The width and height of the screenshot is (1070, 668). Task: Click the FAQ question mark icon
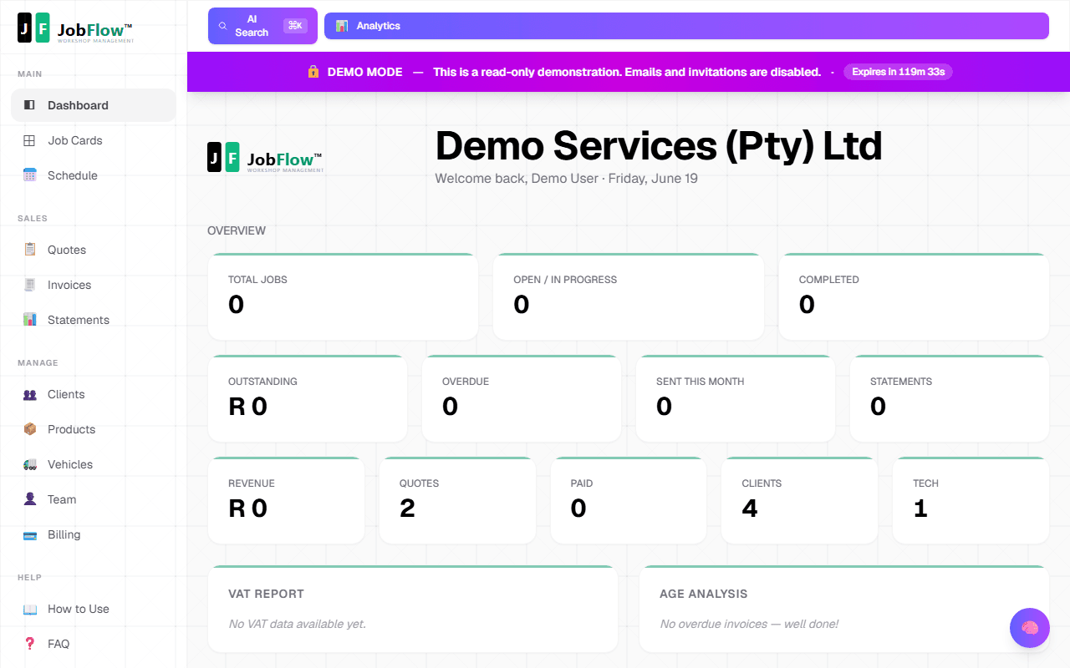[x=29, y=644]
